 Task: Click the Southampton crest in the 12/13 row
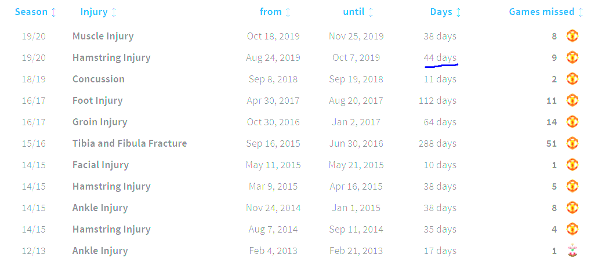572,251
